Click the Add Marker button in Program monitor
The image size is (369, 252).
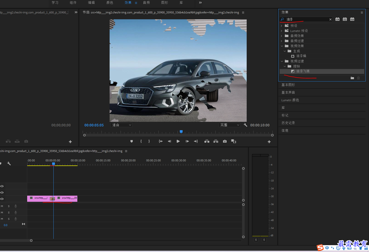tap(131, 141)
